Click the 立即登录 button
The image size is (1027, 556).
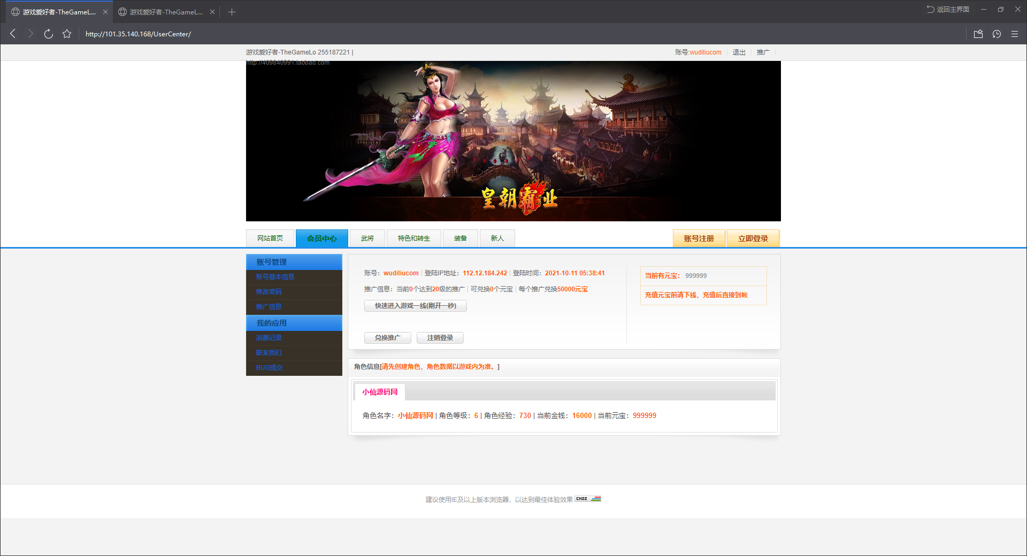coord(753,238)
